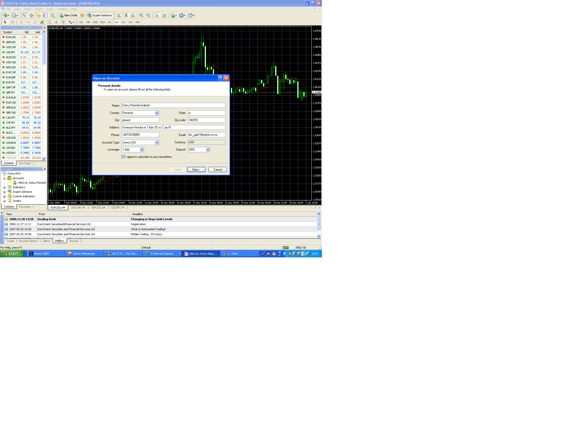Open the Charts menu
Image resolution: width=581 pixels, height=434 pixels.
(39, 9)
